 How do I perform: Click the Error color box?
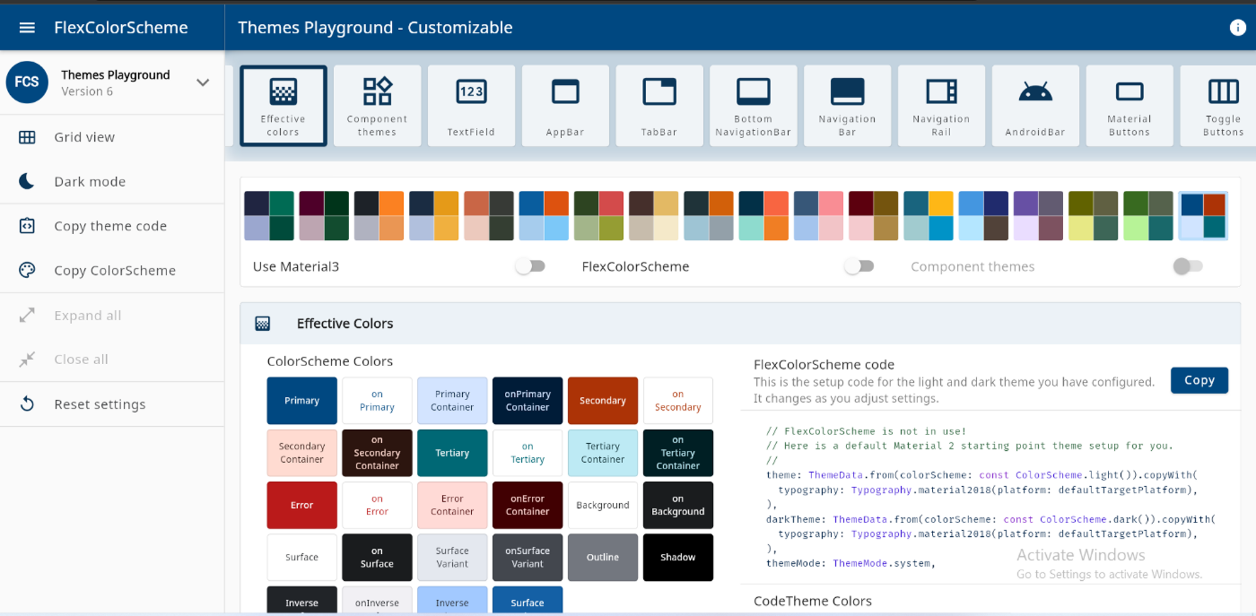(302, 505)
